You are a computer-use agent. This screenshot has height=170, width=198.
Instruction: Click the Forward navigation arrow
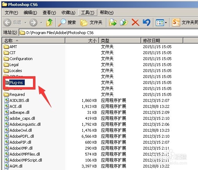[x=33, y=22]
